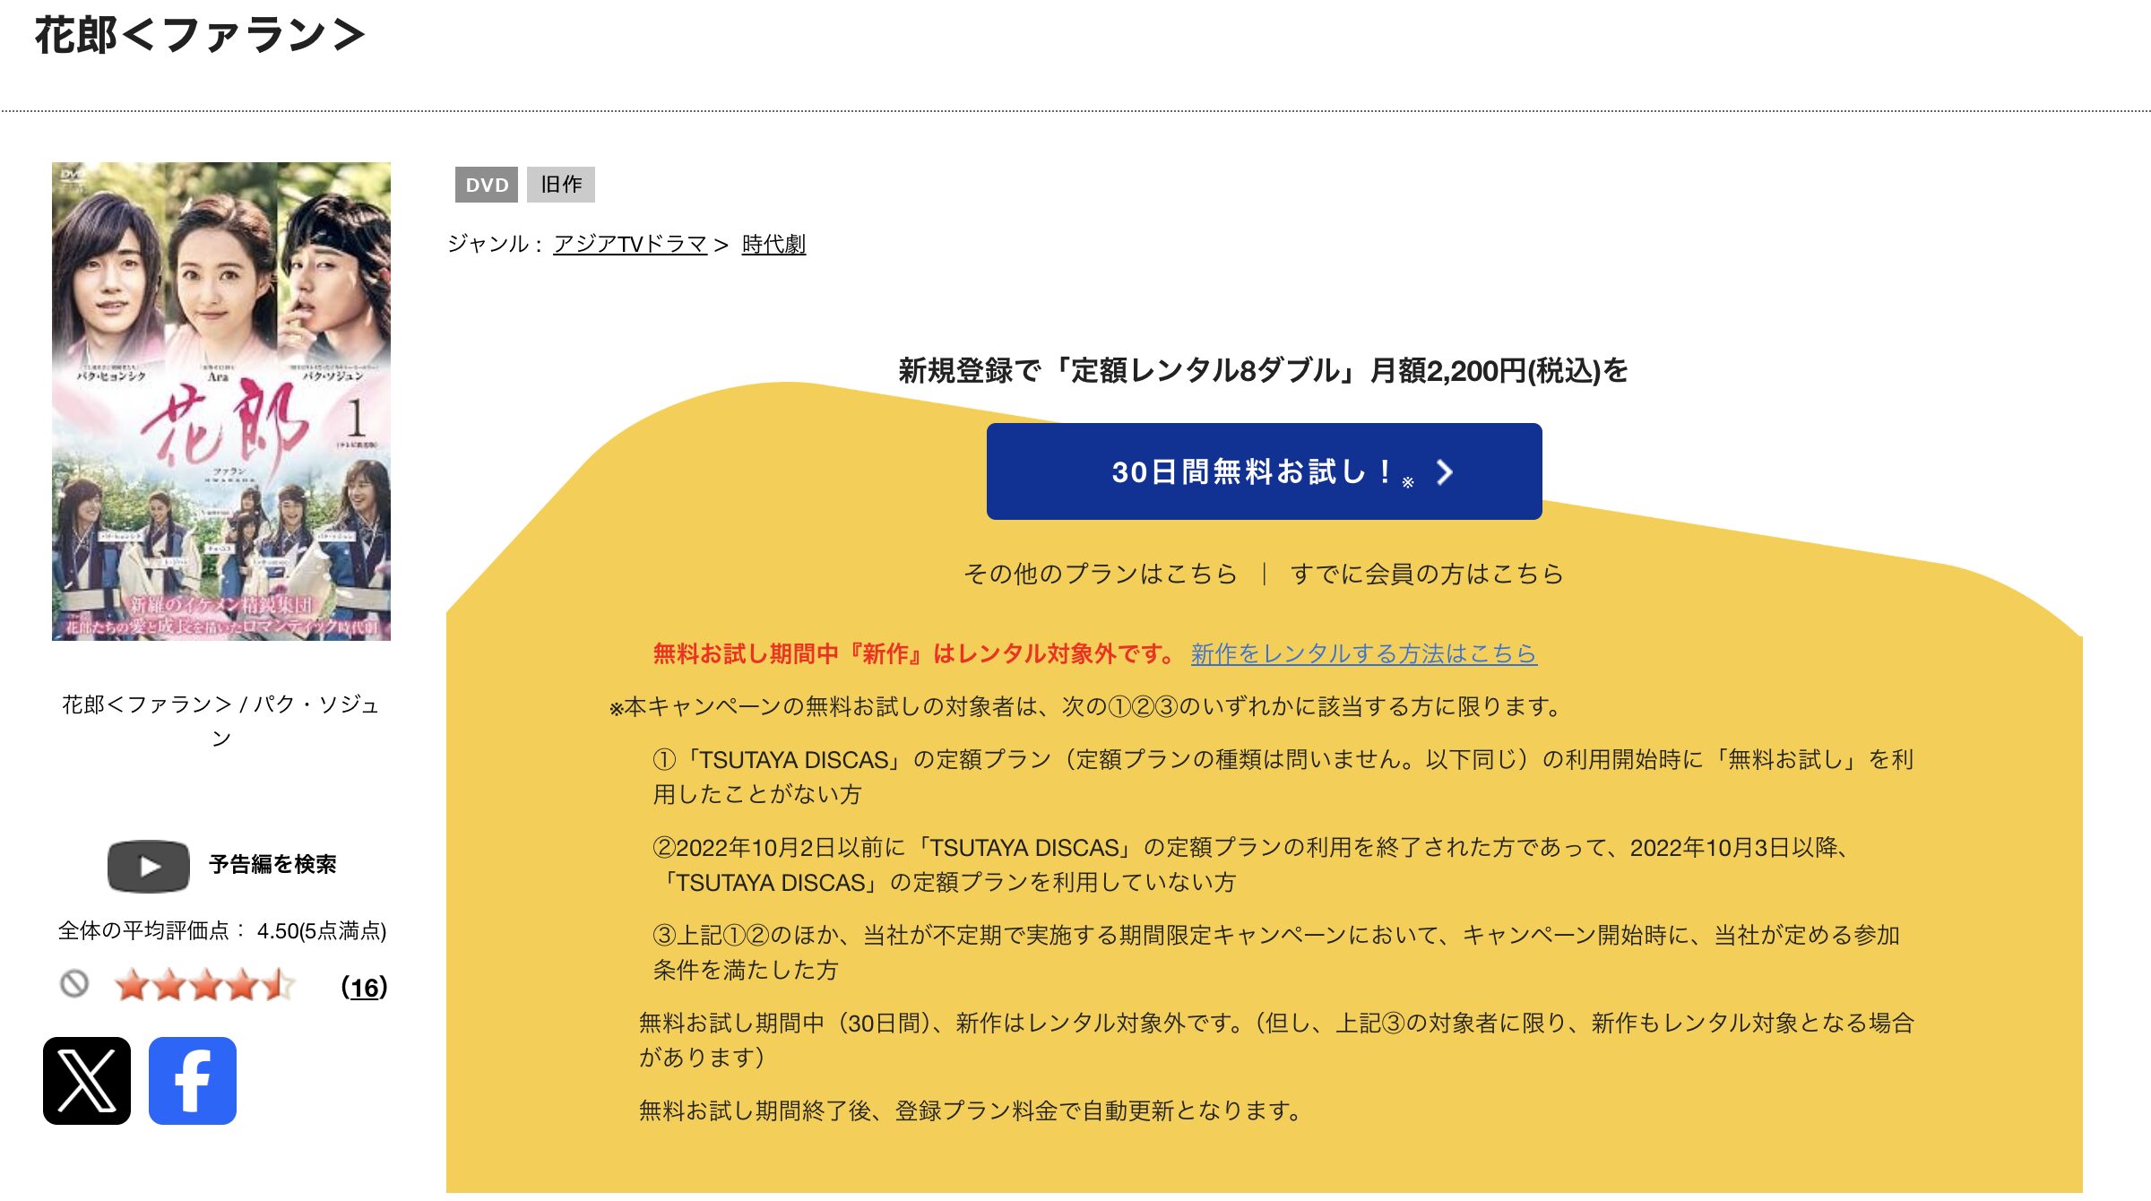The width and height of the screenshot is (2151, 1201).
Task: Click the chevron arrow on the trial button
Action: (1444, 472)
